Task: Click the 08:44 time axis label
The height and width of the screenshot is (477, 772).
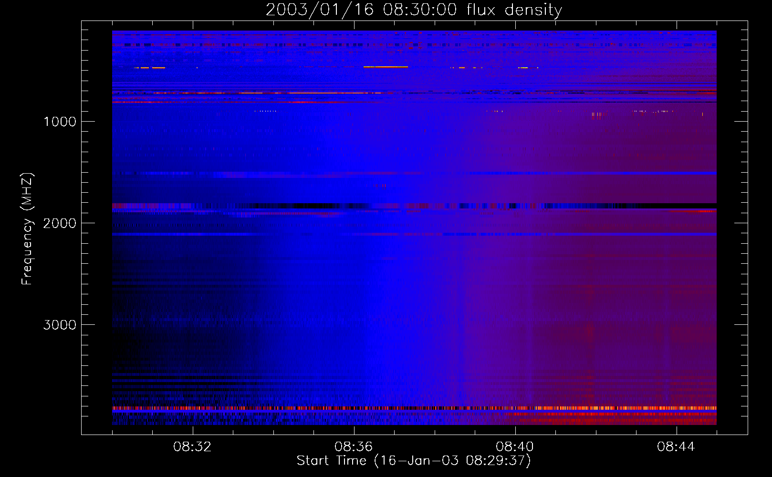Action: tap(676, 447)
